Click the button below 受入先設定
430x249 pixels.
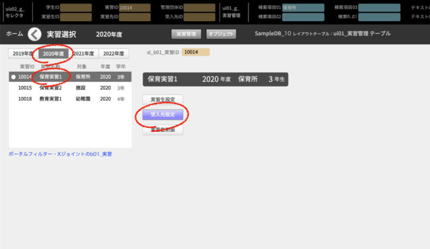[163, 129]
